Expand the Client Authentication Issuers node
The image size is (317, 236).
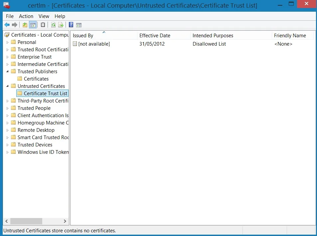tap(7, 116)
